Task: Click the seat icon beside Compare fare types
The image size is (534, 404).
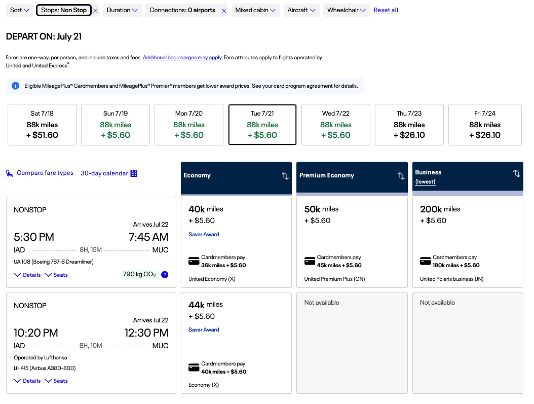Action: 10,173
